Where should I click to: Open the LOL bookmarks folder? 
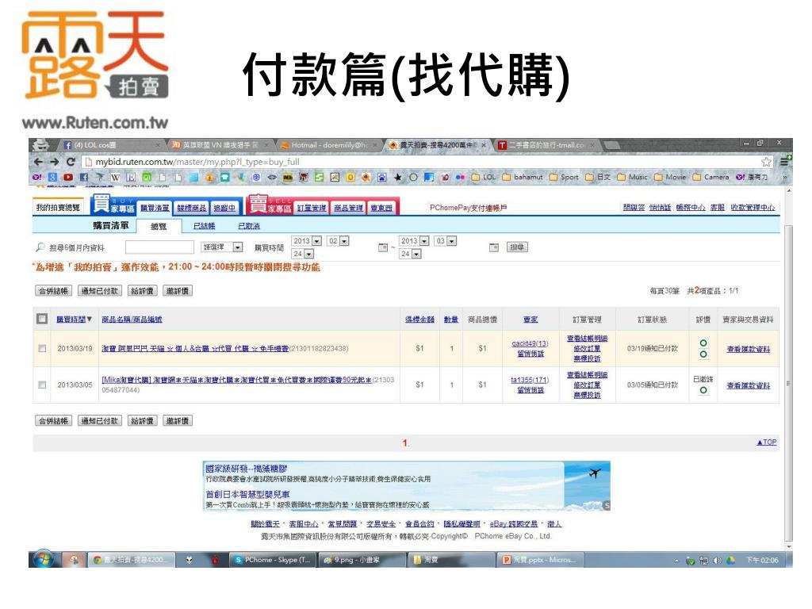[x=483, y=177]
